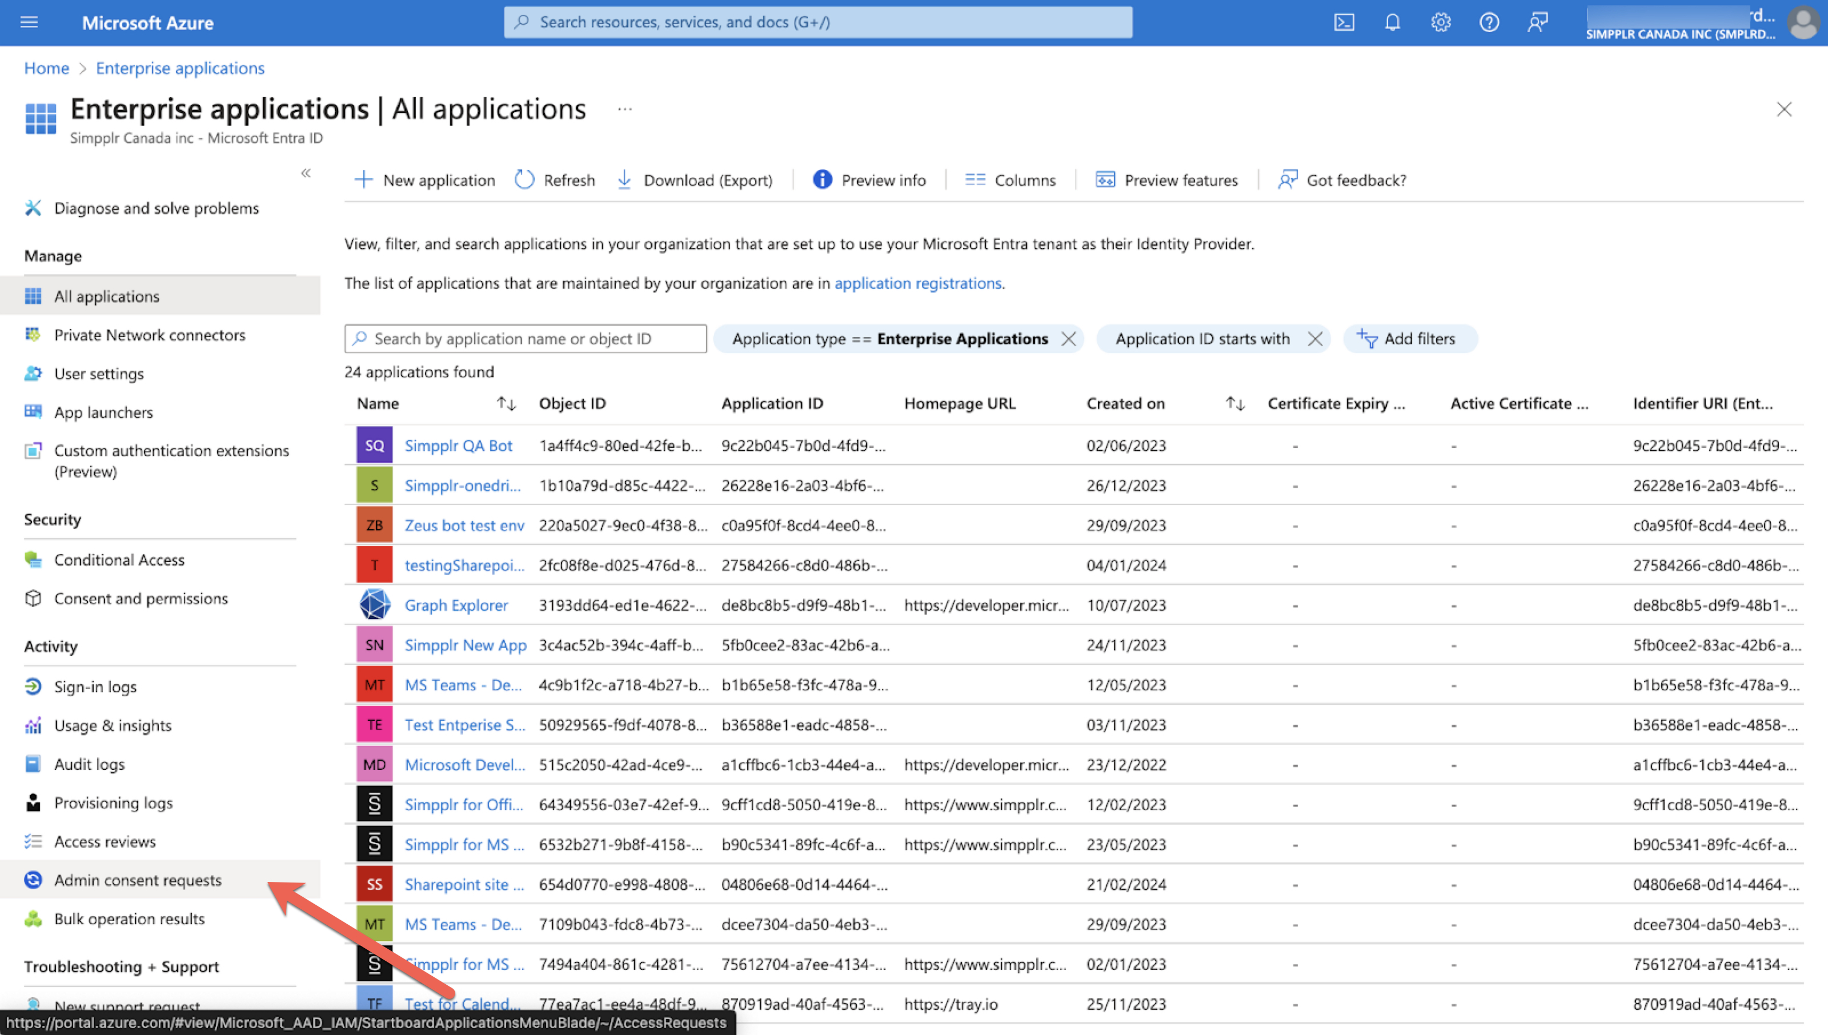This screenshot has width=1828, height=1035.
Task: Open Cloud Shell from the top bar
Action: (x=1343, y=22)
